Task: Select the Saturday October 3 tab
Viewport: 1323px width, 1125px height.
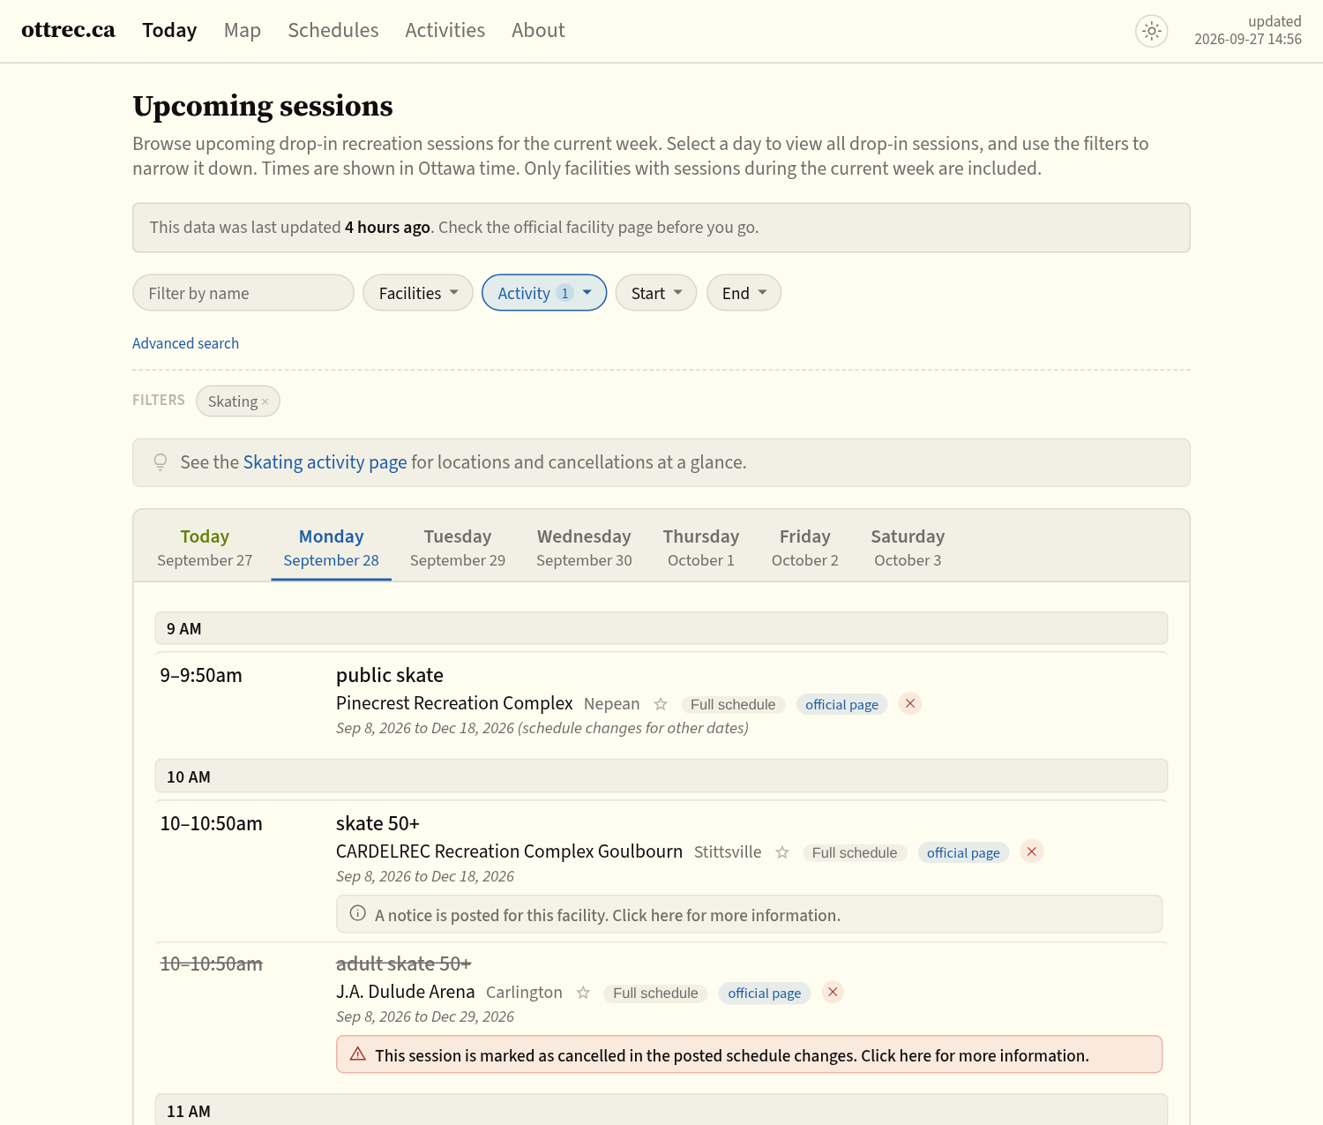Action: [x=908, y=547]
